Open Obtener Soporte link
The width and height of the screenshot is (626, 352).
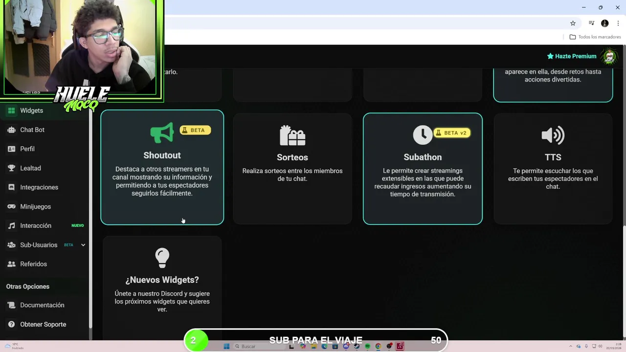[44, 324]
